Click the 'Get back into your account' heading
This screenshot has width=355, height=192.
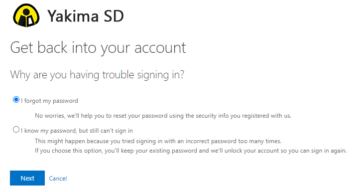tap(98, 48)
